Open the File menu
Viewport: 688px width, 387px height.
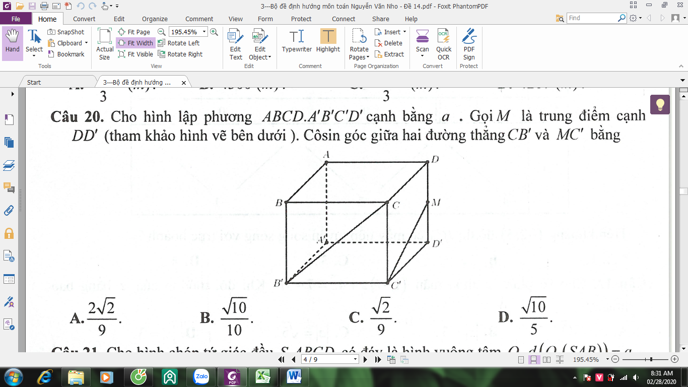[16, 19]
